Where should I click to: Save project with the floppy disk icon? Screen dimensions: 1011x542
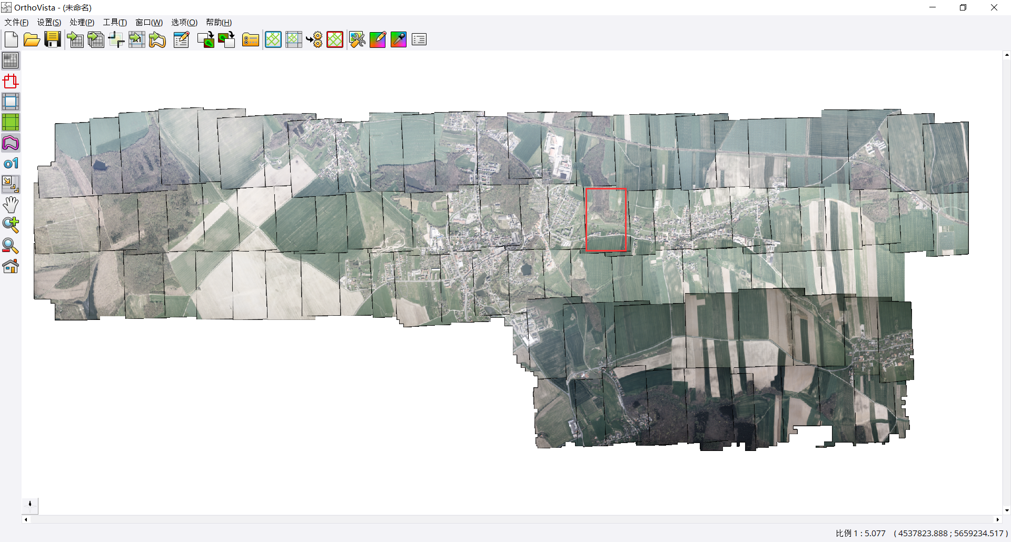53,39
